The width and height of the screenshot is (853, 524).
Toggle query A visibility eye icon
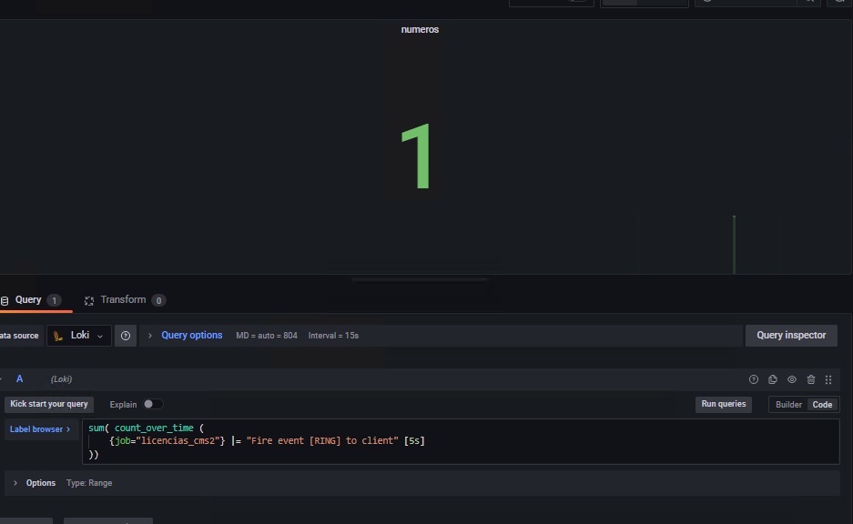pos(791,379)
